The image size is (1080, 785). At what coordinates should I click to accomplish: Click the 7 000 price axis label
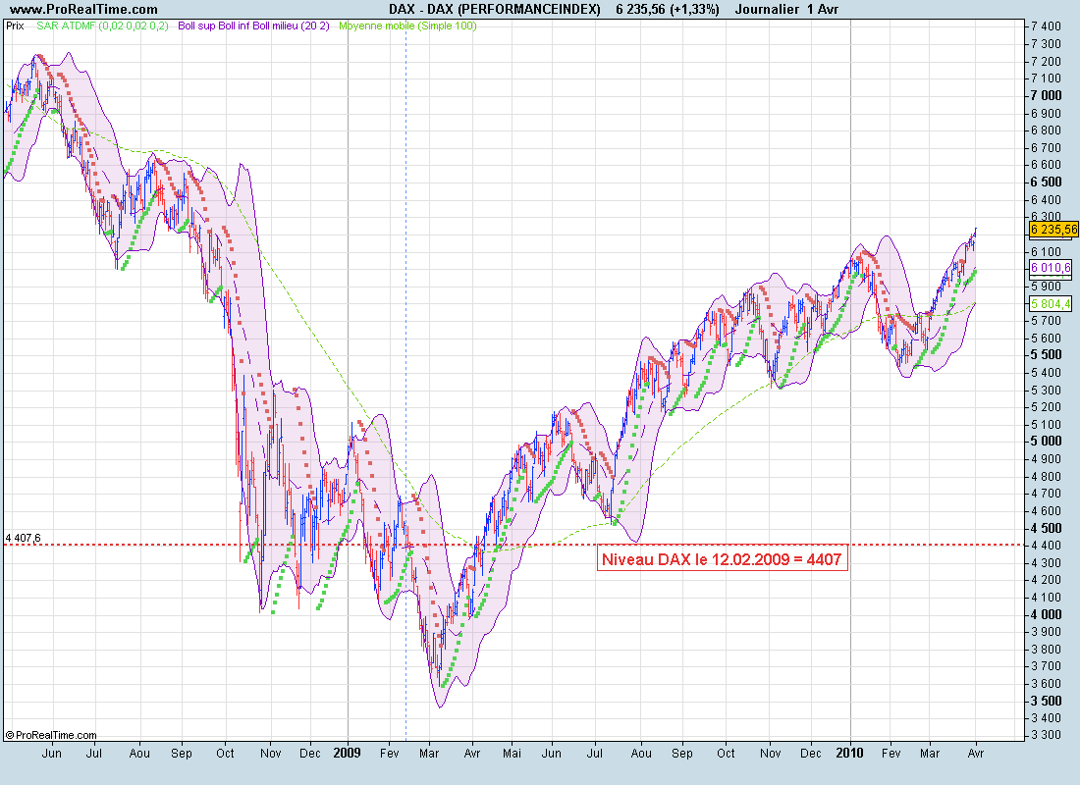1047,96
